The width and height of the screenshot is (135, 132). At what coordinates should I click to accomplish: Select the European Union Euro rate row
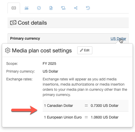86,117
